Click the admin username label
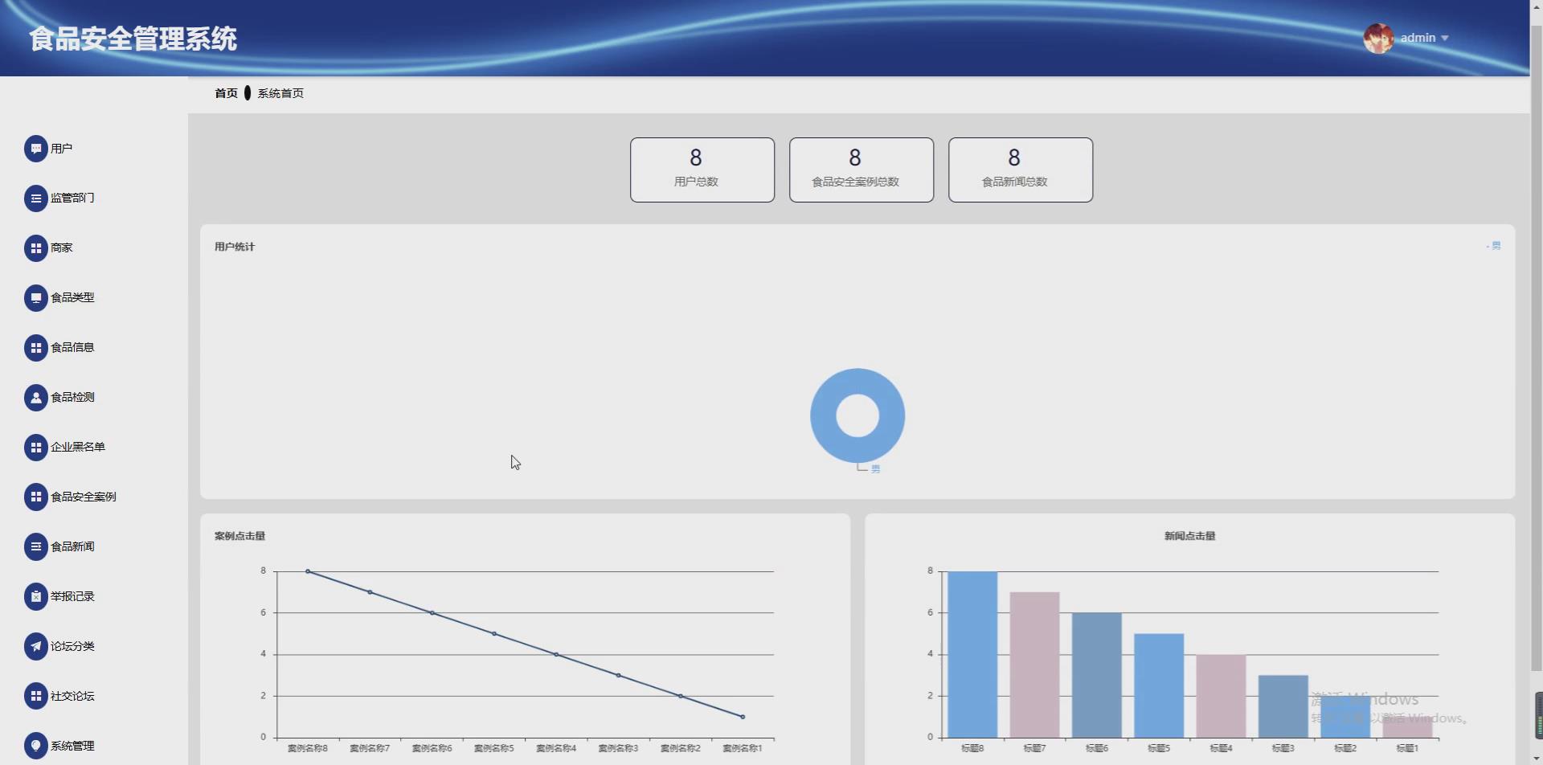The image size is (1543, 765). [x=1418, y=38]
